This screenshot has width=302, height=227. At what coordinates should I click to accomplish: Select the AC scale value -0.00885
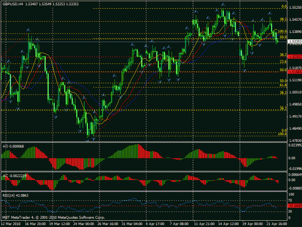coord(295,188)
